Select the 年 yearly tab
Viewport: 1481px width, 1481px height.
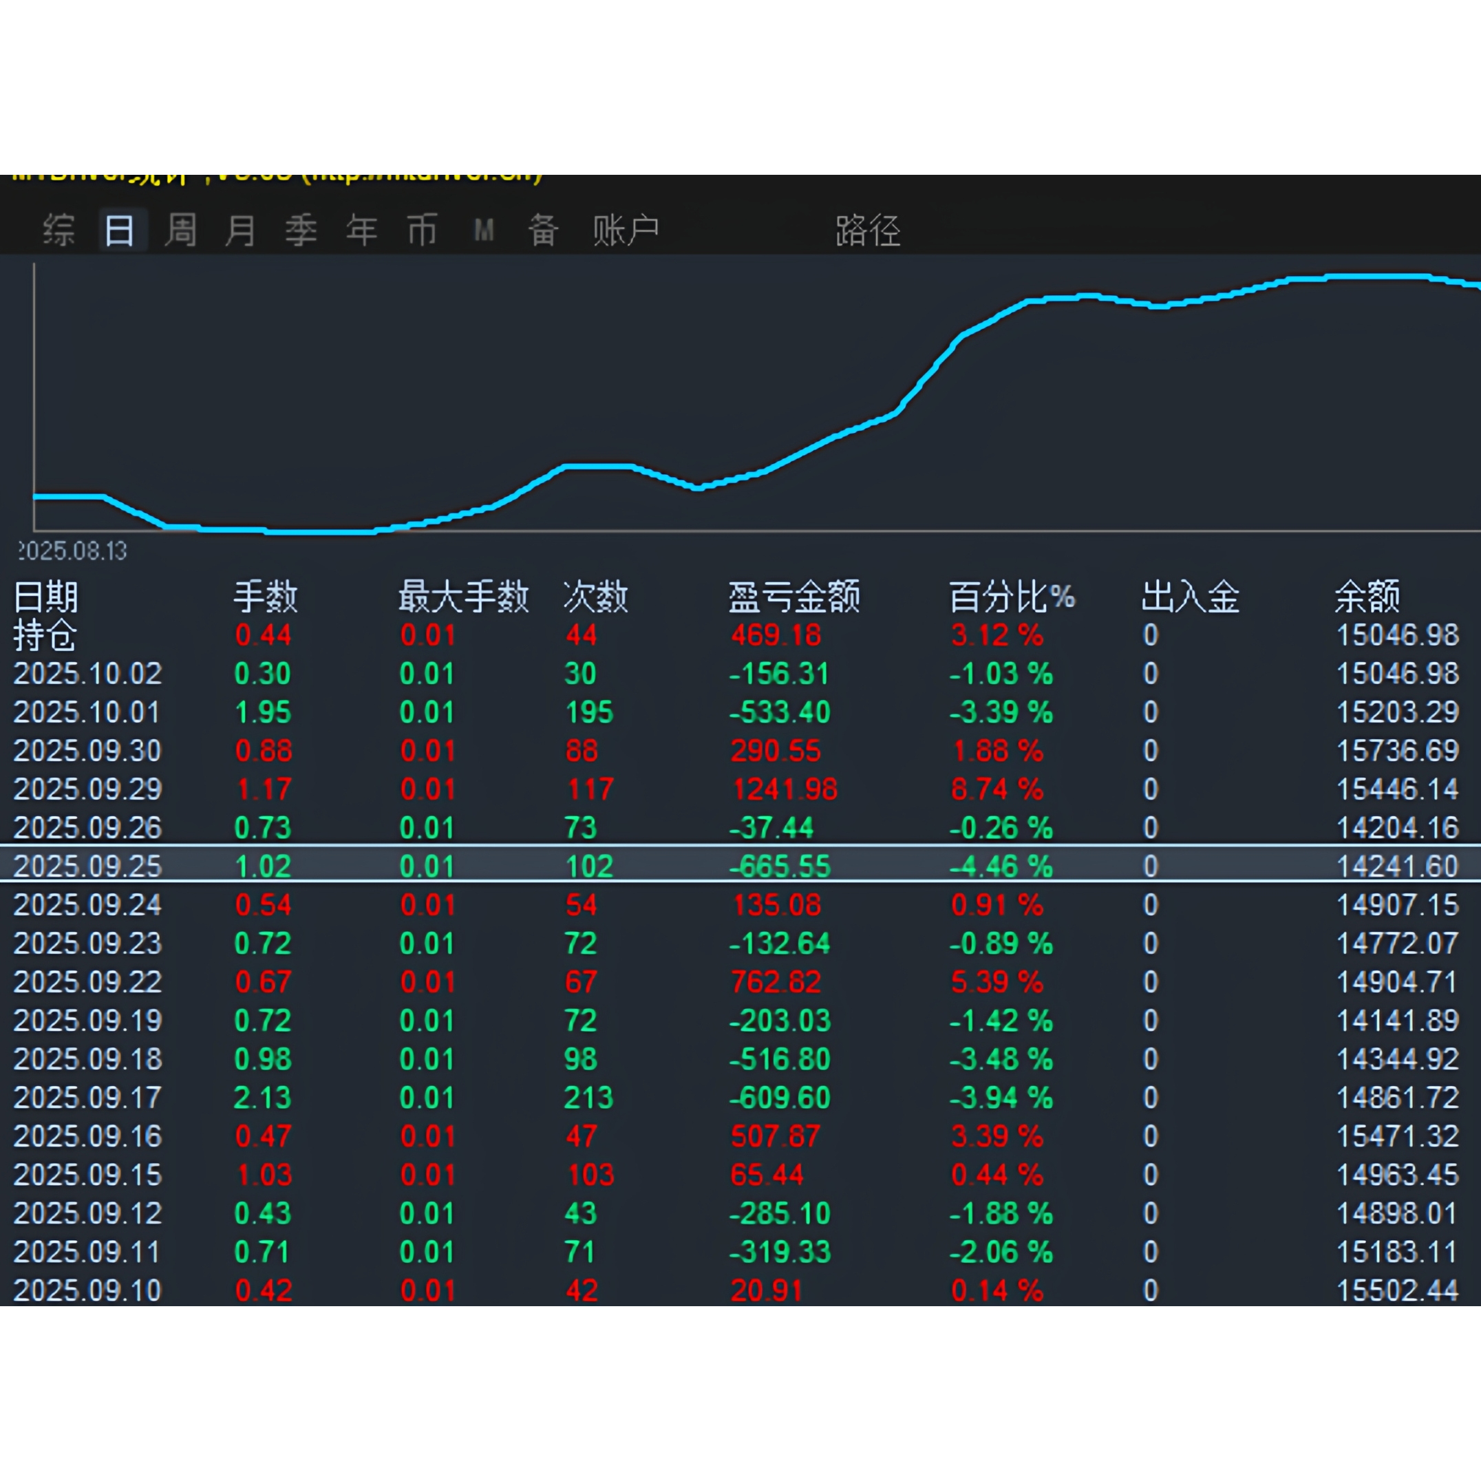pos(362,230)
